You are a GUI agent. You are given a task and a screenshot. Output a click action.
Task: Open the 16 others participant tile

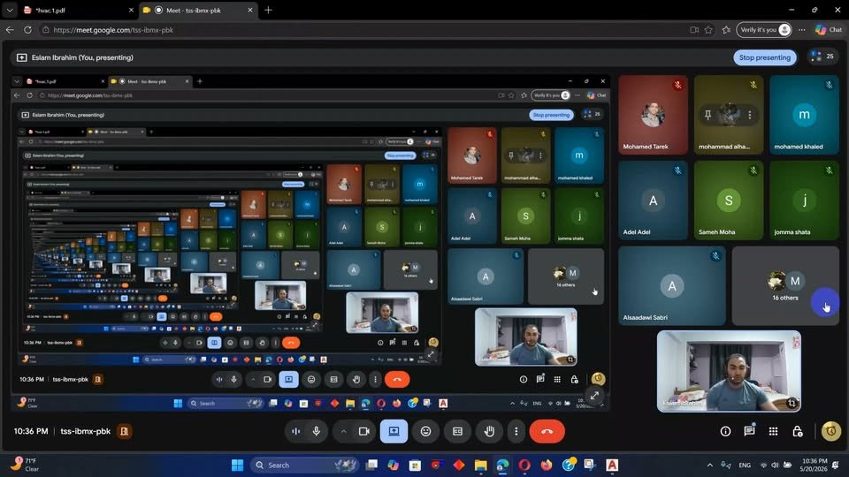pos(785,286)
